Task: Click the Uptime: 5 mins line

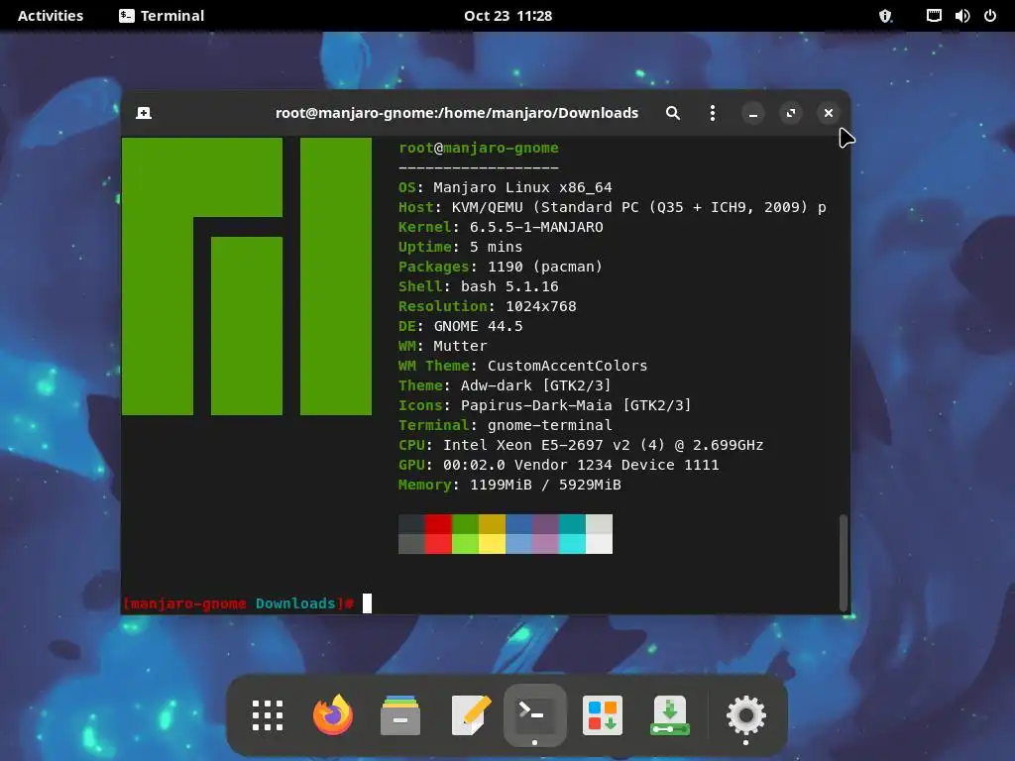Action: coord(460,247)
